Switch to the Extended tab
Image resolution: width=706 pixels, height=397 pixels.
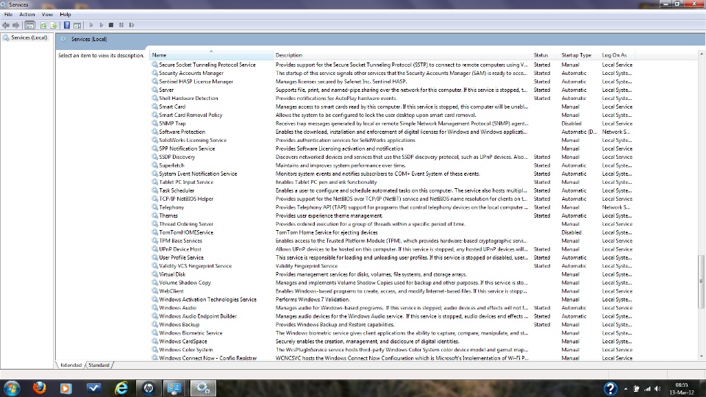click(71, 365)
